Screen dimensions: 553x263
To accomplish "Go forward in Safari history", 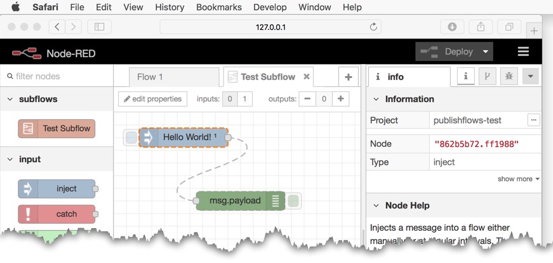I will pyautogui.click(x=74, y=27).
